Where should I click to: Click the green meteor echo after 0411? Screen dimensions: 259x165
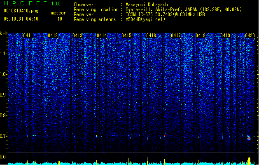tap(34, 136)
